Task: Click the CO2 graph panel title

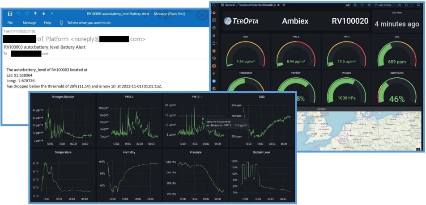Action: coord(262,96)
